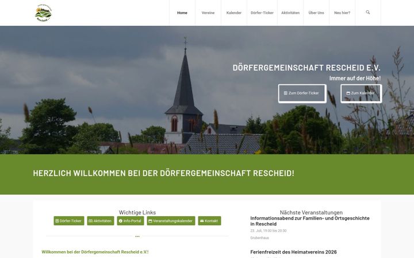The width and height of the screenshot is (414, 258).
Task: Open the Über Uns menu
Action: click(x=316, y=13)
